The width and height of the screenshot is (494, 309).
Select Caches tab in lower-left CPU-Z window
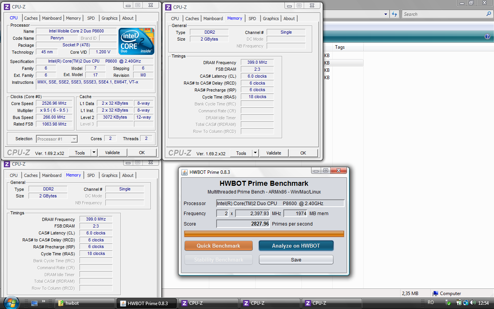pyautogui.click(x=31, y=175)
